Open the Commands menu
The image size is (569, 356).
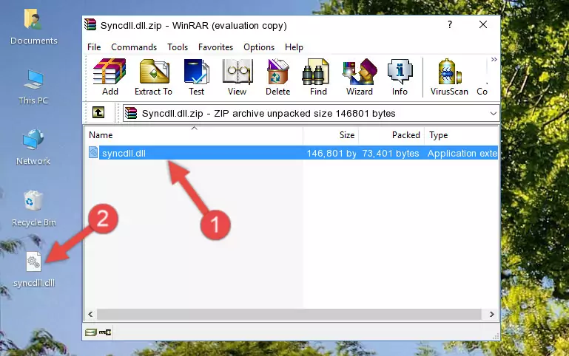click(134, 47)
